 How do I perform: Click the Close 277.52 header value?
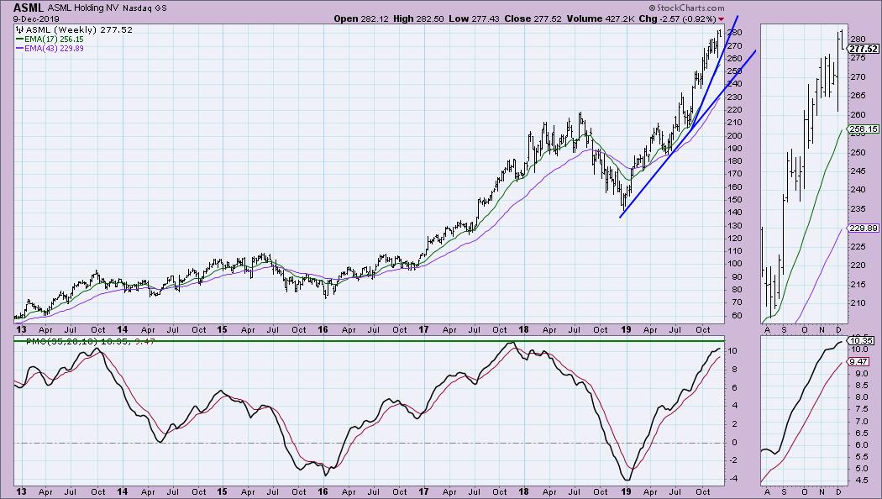533,18
